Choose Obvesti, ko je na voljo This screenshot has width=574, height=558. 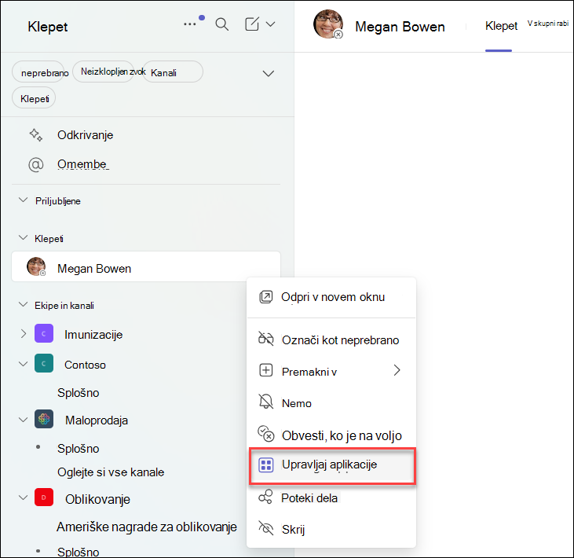tap(331, 435)
